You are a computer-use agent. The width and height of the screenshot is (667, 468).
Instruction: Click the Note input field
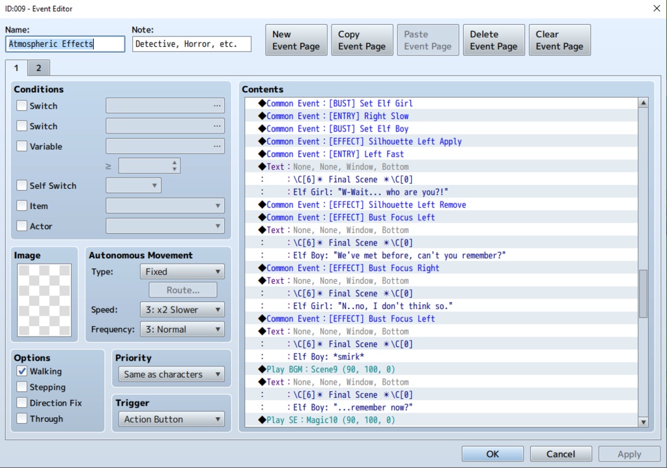point(192,44)
